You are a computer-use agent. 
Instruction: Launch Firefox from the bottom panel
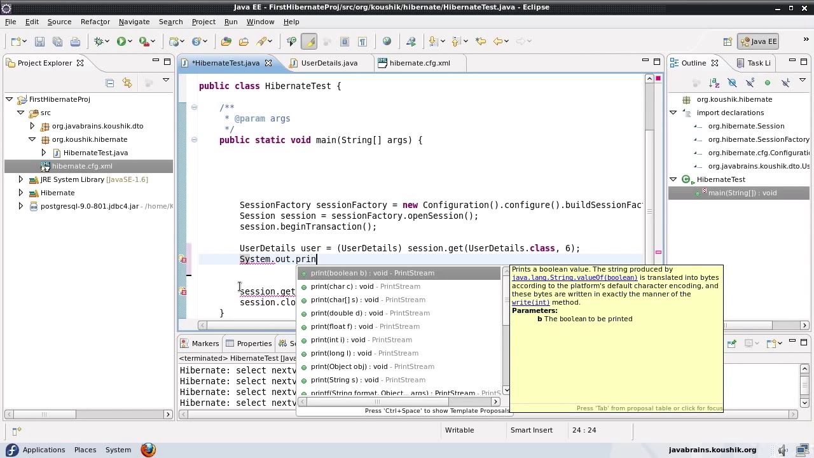coord(148,450)
